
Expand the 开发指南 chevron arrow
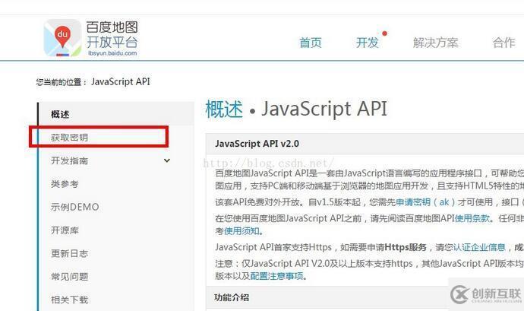click(167, 160)
